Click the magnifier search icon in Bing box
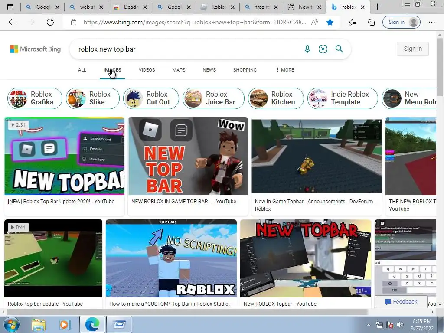The height and width of the screenshot is (333, 444). [x=339, y=49]
